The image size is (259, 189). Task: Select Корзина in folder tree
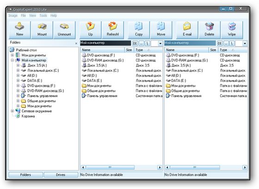tap(28, 116)
